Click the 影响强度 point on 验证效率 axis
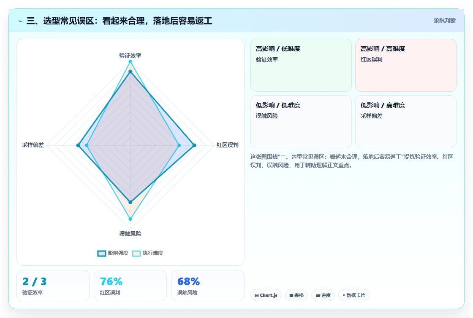The height and width of the screenshot is (318, 473). coord(130,72)
